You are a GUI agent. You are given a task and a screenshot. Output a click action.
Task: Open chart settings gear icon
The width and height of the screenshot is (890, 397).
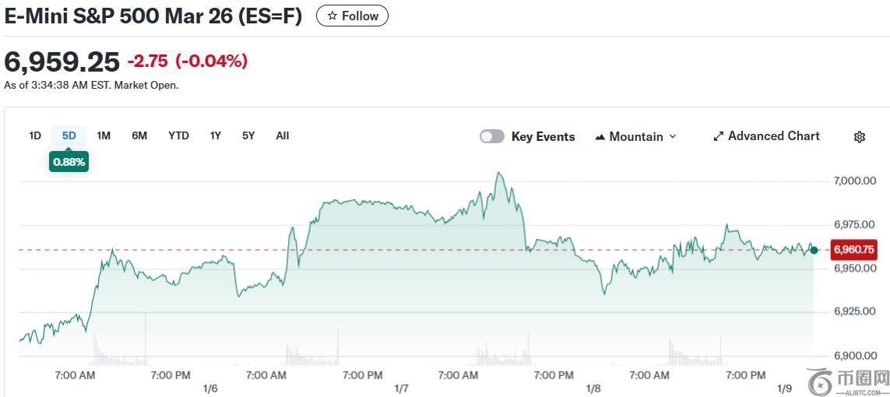859,137
